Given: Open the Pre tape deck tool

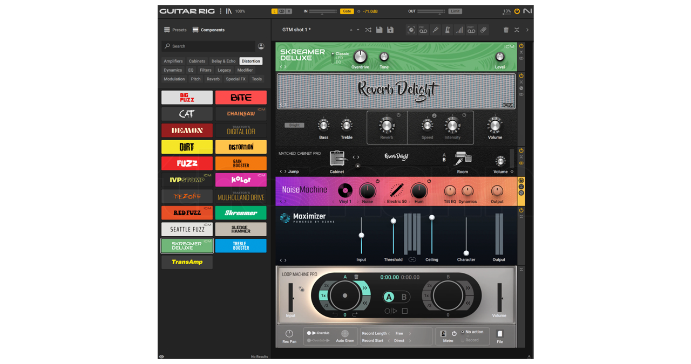Looking at the screenshot, I should (423, 30).
